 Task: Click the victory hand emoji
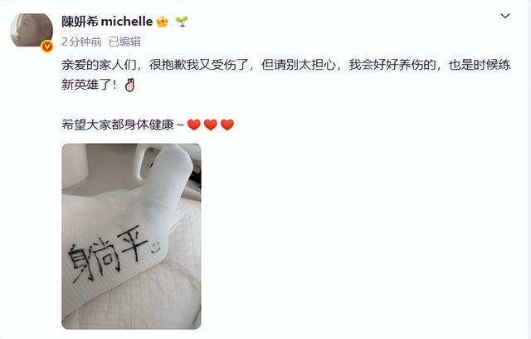129,85
